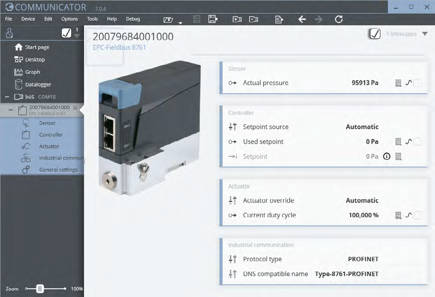Viewport: 435px width, 297px height.
Task: Click the 1 Messages label
Action: pos(401,34)
